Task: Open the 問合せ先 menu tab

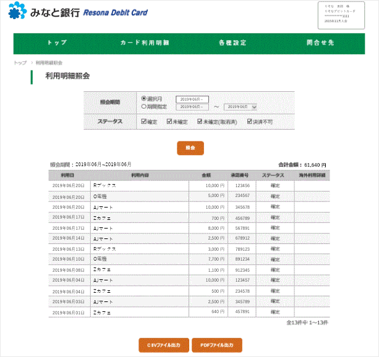Action: tap(320, 43)
